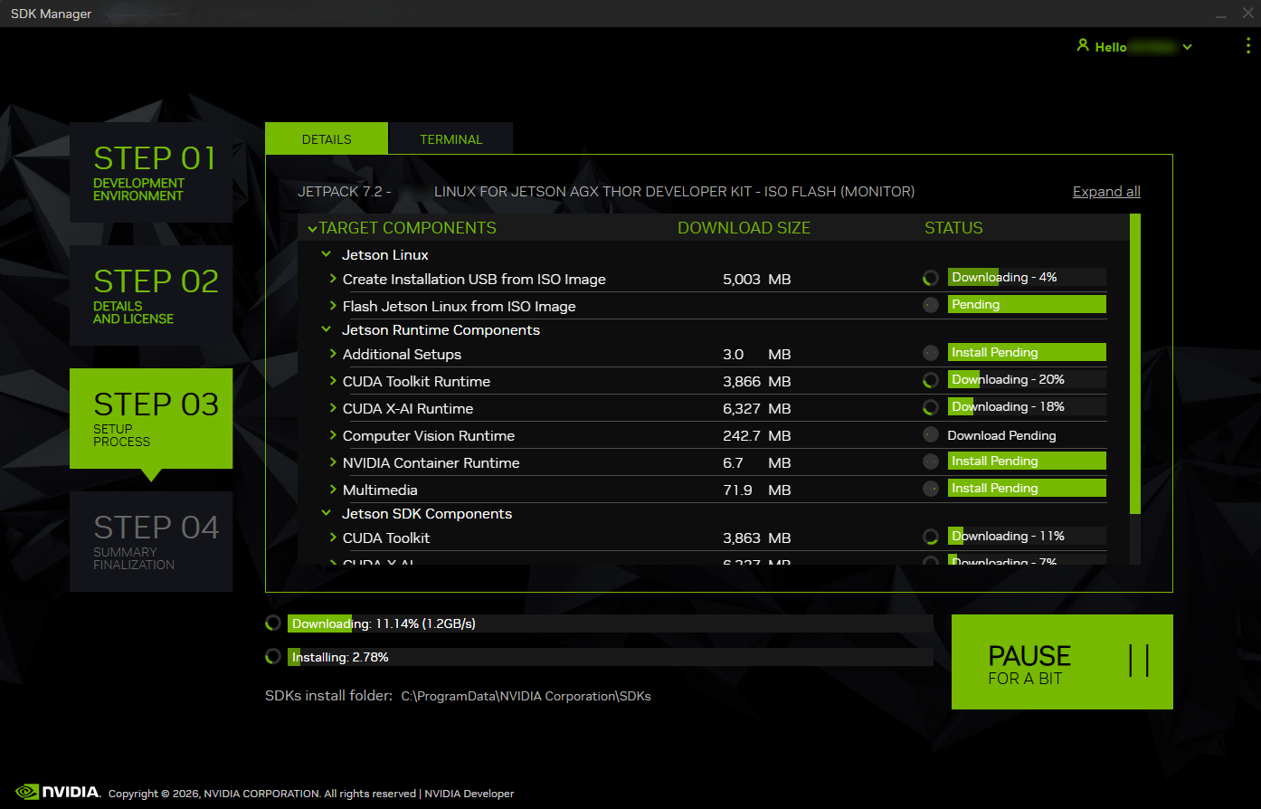The image size is (1261, 809).
Task: Expand the CUDA Toolkit Runtime row
Action: click(x=334, y=381)
